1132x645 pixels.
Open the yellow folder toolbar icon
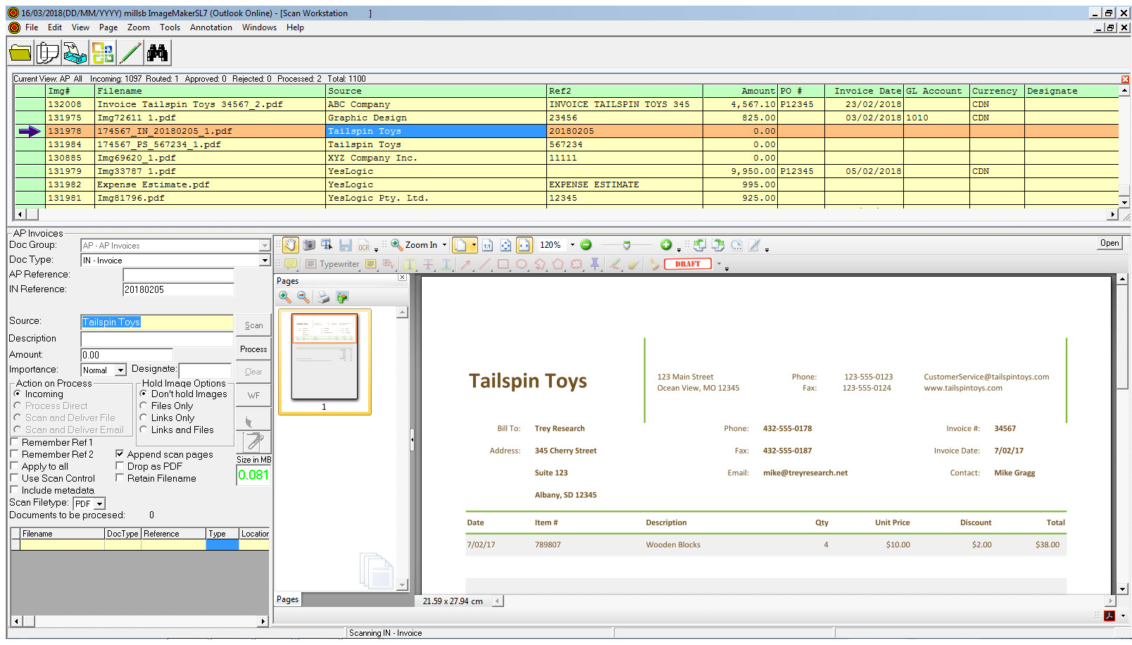20,53
